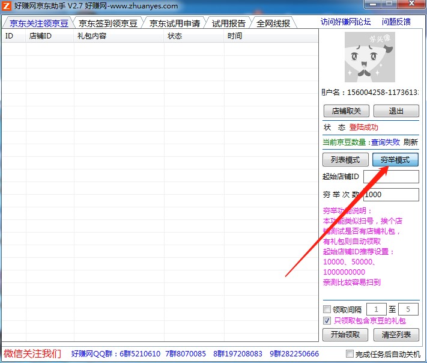Uncheck 只领取包含京豆的礼包 option
427x363 pixels.
coord(327,321)
